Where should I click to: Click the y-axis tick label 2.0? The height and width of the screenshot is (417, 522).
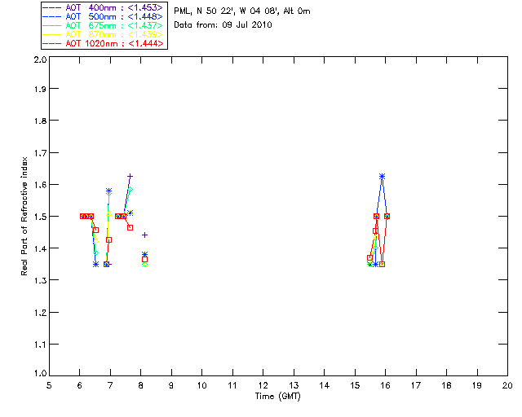pyautogui.click(x=40, y=59)
